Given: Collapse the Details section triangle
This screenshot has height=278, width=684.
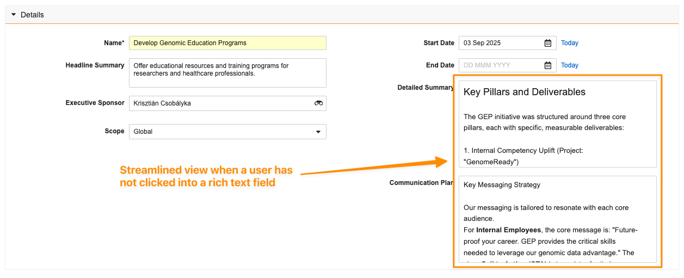Looking at the screenshot, I should tap(14, 15).
